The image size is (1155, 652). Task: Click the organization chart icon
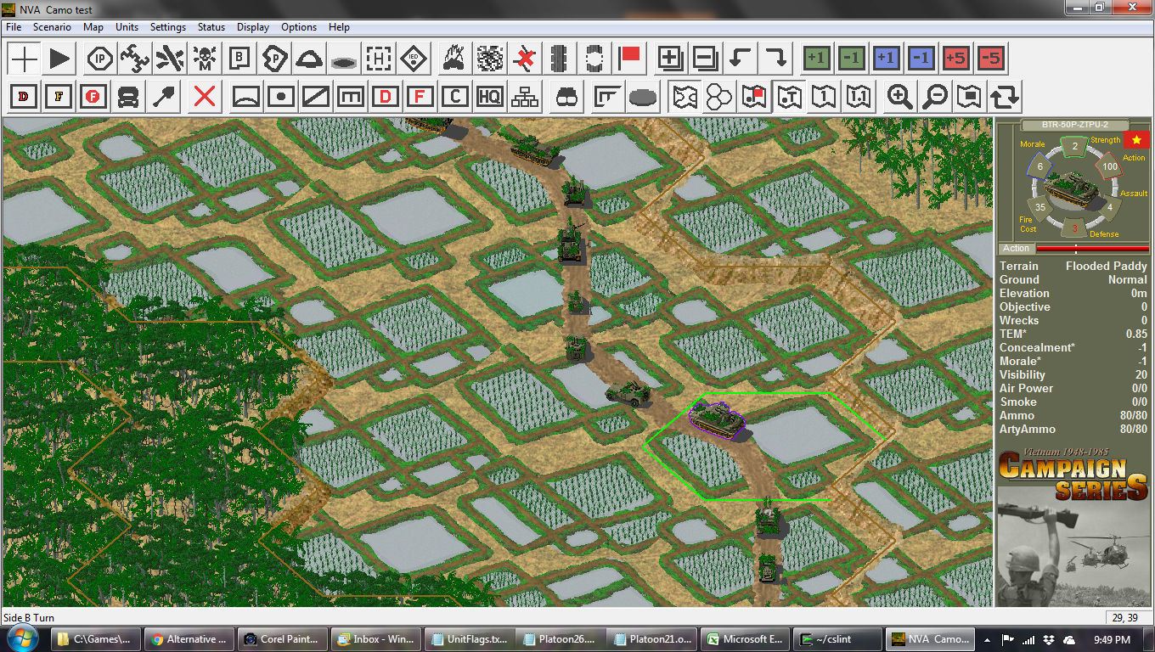tap(525, 97)
